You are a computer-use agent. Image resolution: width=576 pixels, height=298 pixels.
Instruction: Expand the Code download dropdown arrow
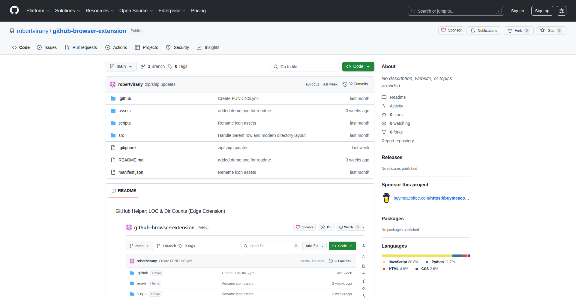coord(368,66)
